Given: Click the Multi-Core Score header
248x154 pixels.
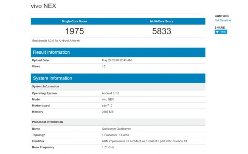Looking at the screenshot, I should pyautogui.click(x=161, y=21).
